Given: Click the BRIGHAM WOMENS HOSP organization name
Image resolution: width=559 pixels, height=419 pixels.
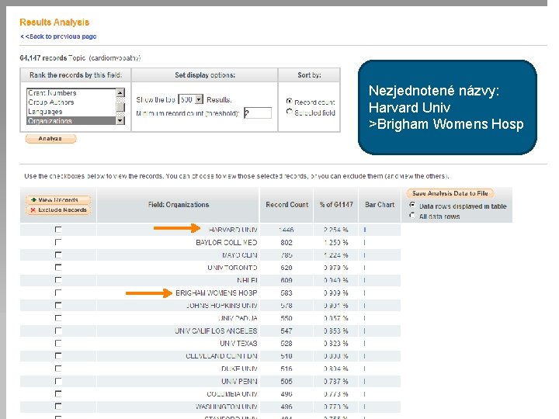Looking at the screenshot, I should point(217,293).
